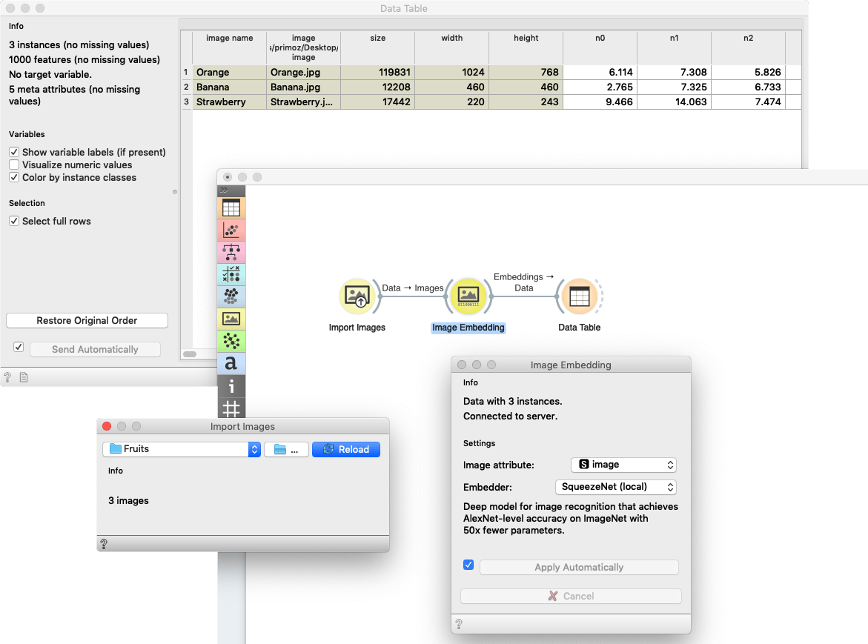Screen dimensions: 868x644
Task: Enable Visualize numeric values checkbox
Action: [14, 165]
